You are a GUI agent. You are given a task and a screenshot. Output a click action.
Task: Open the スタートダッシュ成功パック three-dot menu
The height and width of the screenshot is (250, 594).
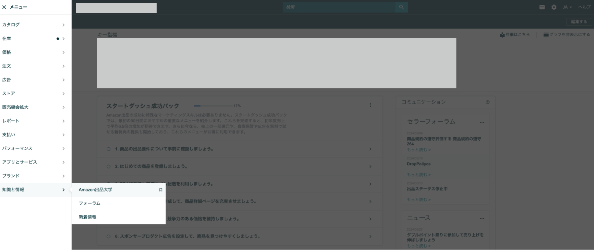(370, 105)
